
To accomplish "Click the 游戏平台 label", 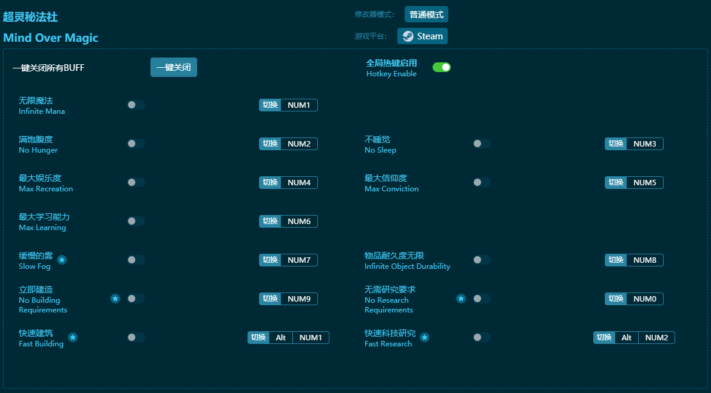I will pyautogui.click(x=371, y=36).
